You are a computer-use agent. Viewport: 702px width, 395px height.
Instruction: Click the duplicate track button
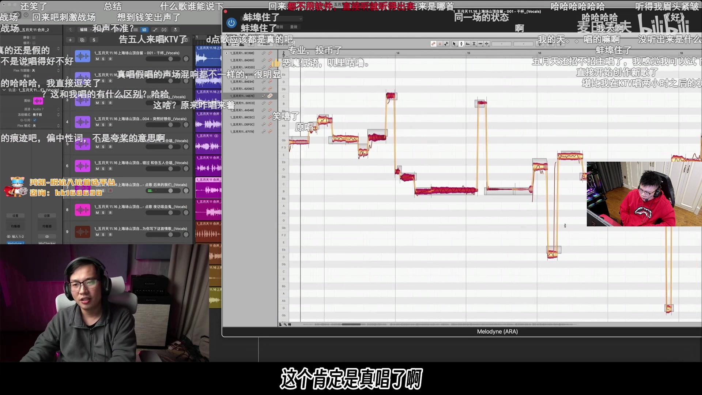pyautogui.click(x=82, y=40)
